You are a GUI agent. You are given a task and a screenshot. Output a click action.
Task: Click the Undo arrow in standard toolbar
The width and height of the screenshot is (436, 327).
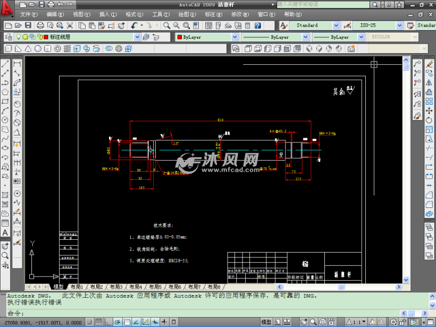134,25
